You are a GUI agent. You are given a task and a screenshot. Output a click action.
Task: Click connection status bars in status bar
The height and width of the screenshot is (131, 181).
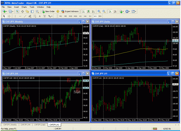(x=155, y=129)
